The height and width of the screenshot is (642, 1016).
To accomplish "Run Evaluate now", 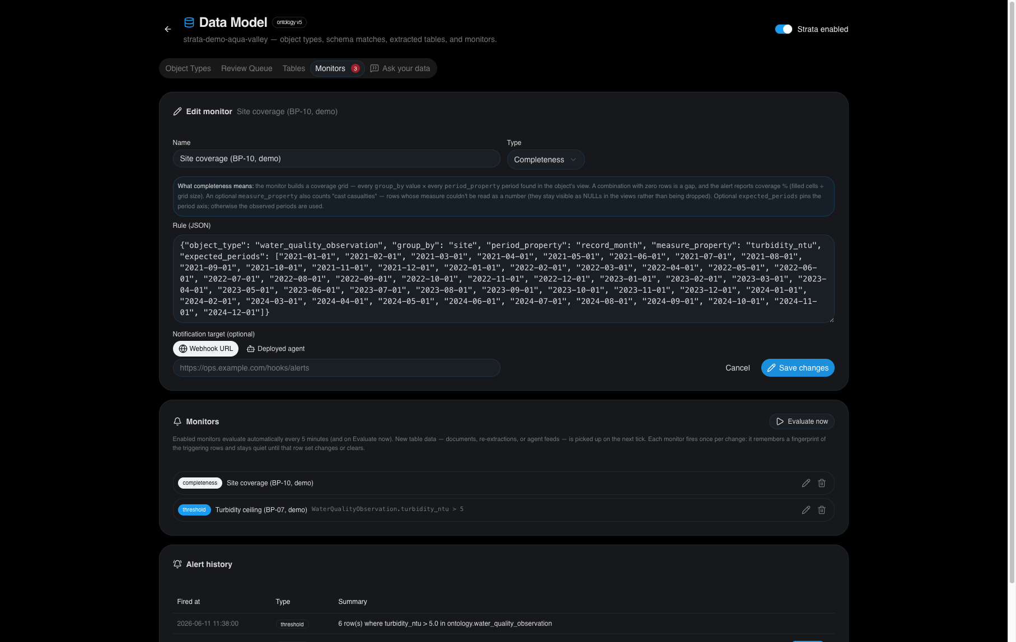I will pyautogui.click(x=802, y=421).
